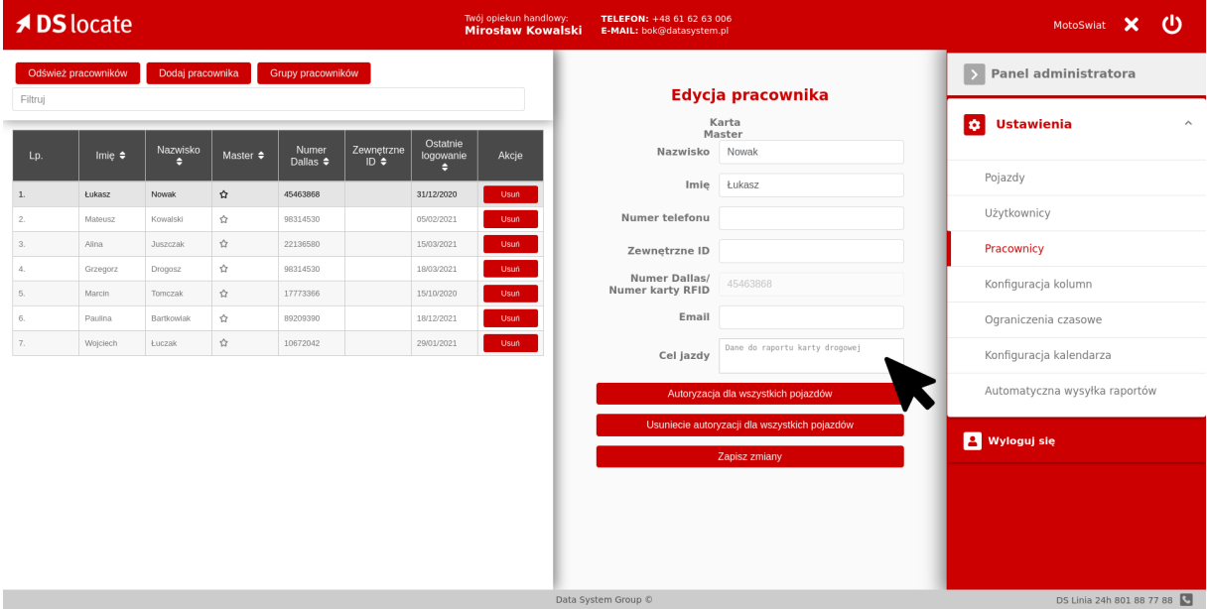Toggle the Master star for Paulina Bartkowiak

click(223, 318)
